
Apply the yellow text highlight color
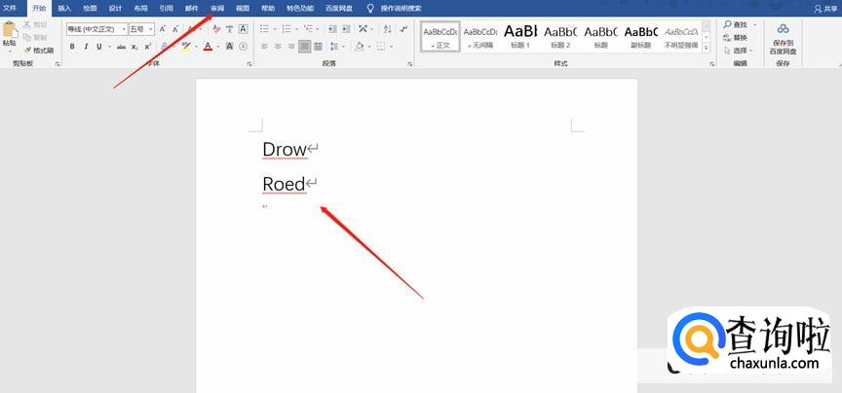186,47
